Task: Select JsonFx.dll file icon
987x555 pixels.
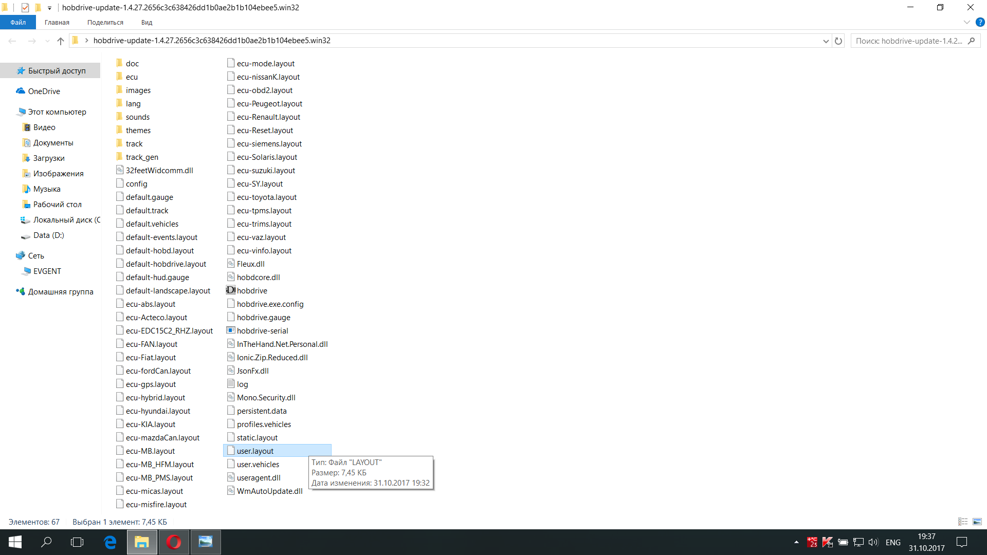Action: click(x=231, y=371)
